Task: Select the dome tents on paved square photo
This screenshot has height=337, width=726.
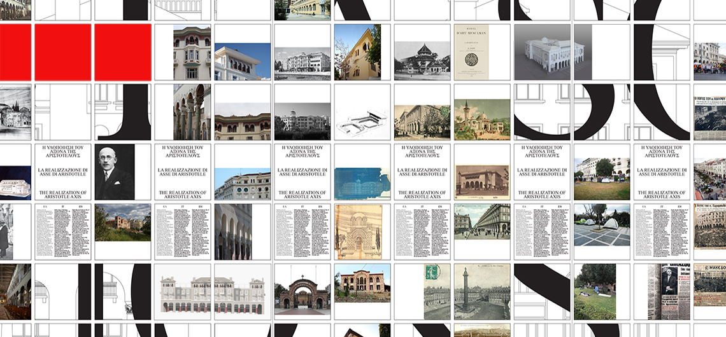Action: point(601,224)
